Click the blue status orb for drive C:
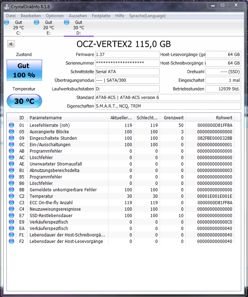Image resolution: width=248 pixels, height=297 pixels. click(x=7, y=22)
